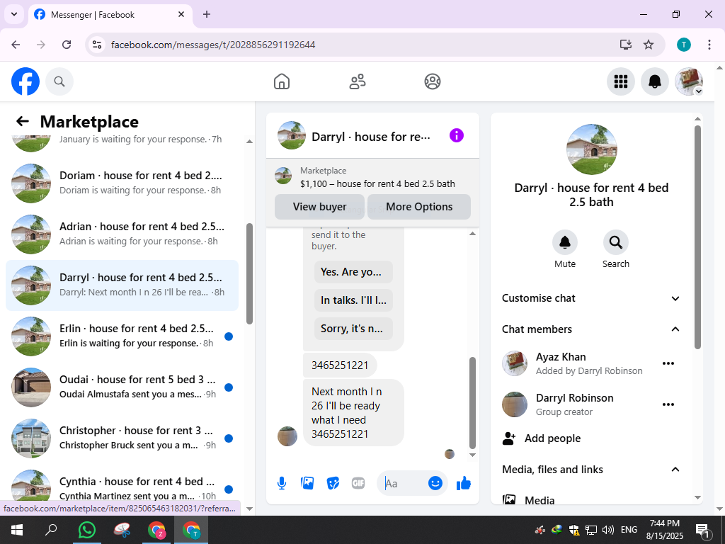Click chat list scrollbar thumb
The image size is (725, 544).
249,274
